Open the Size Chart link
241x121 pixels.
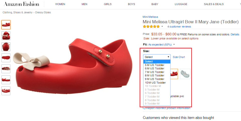pos(179,57)
